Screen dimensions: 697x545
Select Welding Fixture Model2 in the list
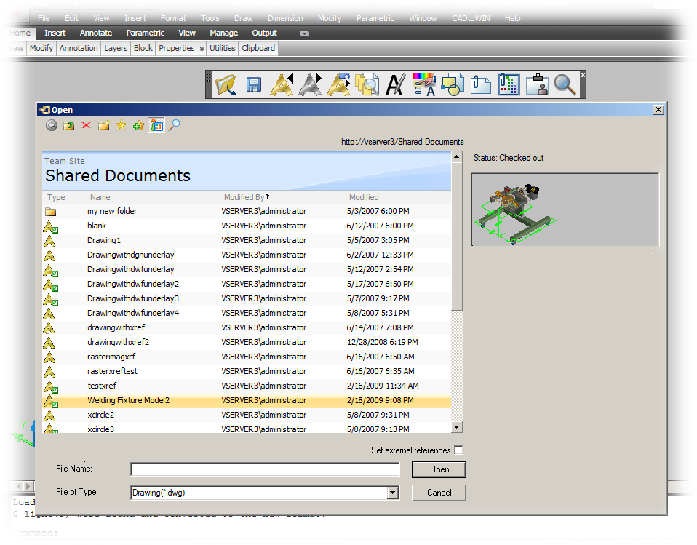[247, 400]
